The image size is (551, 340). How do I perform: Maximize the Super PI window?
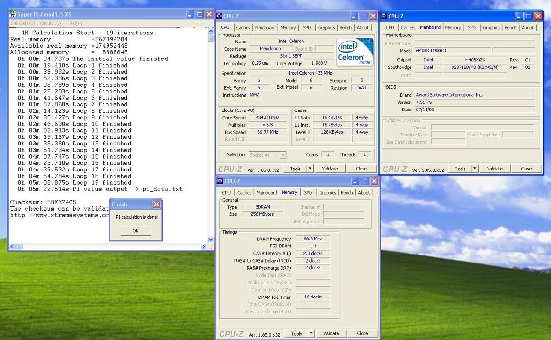point(200,14)
